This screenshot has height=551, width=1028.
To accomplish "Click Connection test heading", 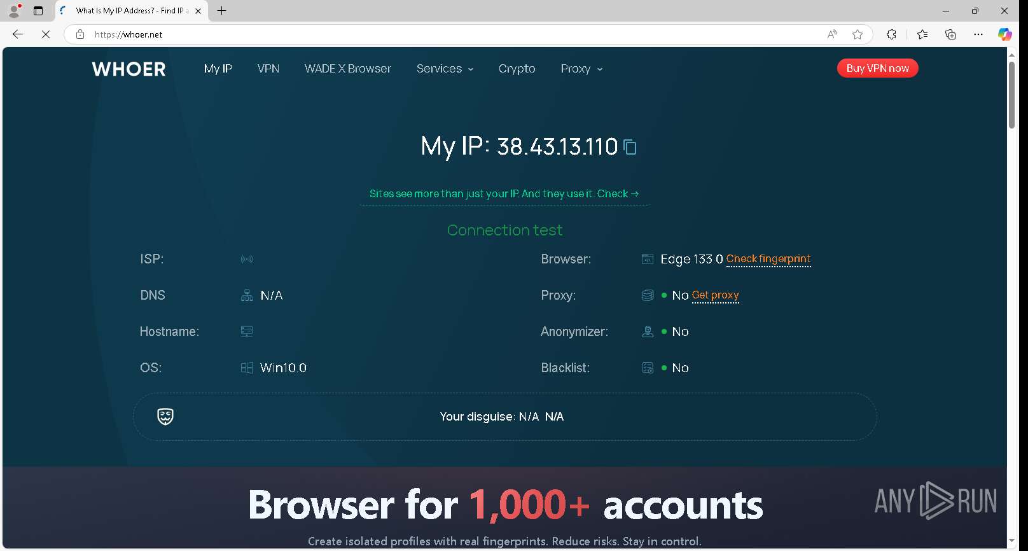I will tap(504, 230).
